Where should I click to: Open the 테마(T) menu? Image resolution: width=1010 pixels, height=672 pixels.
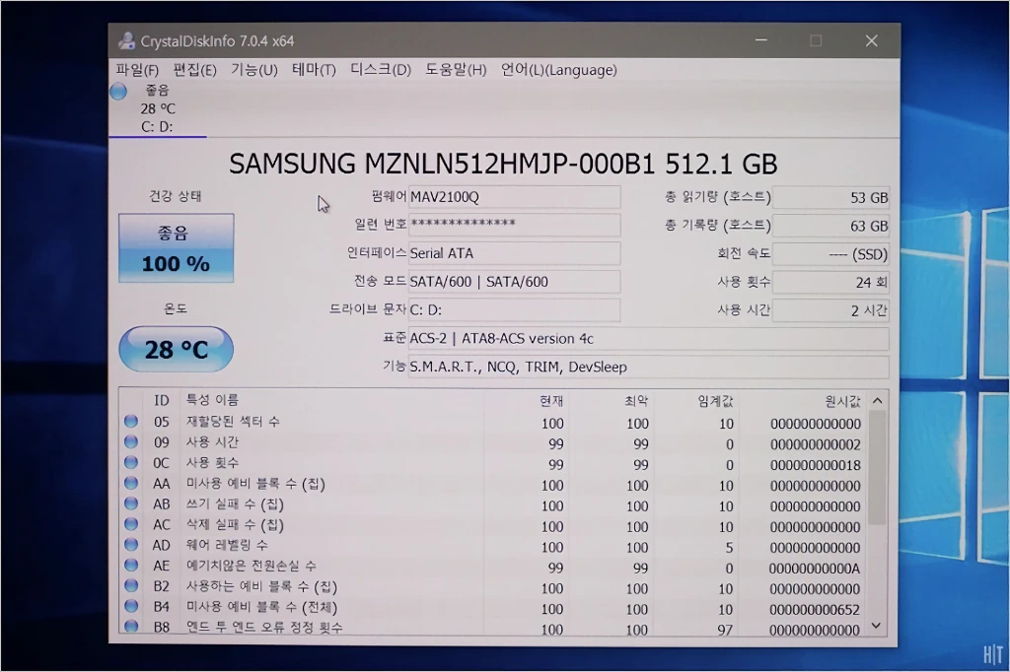coord(314,70)
